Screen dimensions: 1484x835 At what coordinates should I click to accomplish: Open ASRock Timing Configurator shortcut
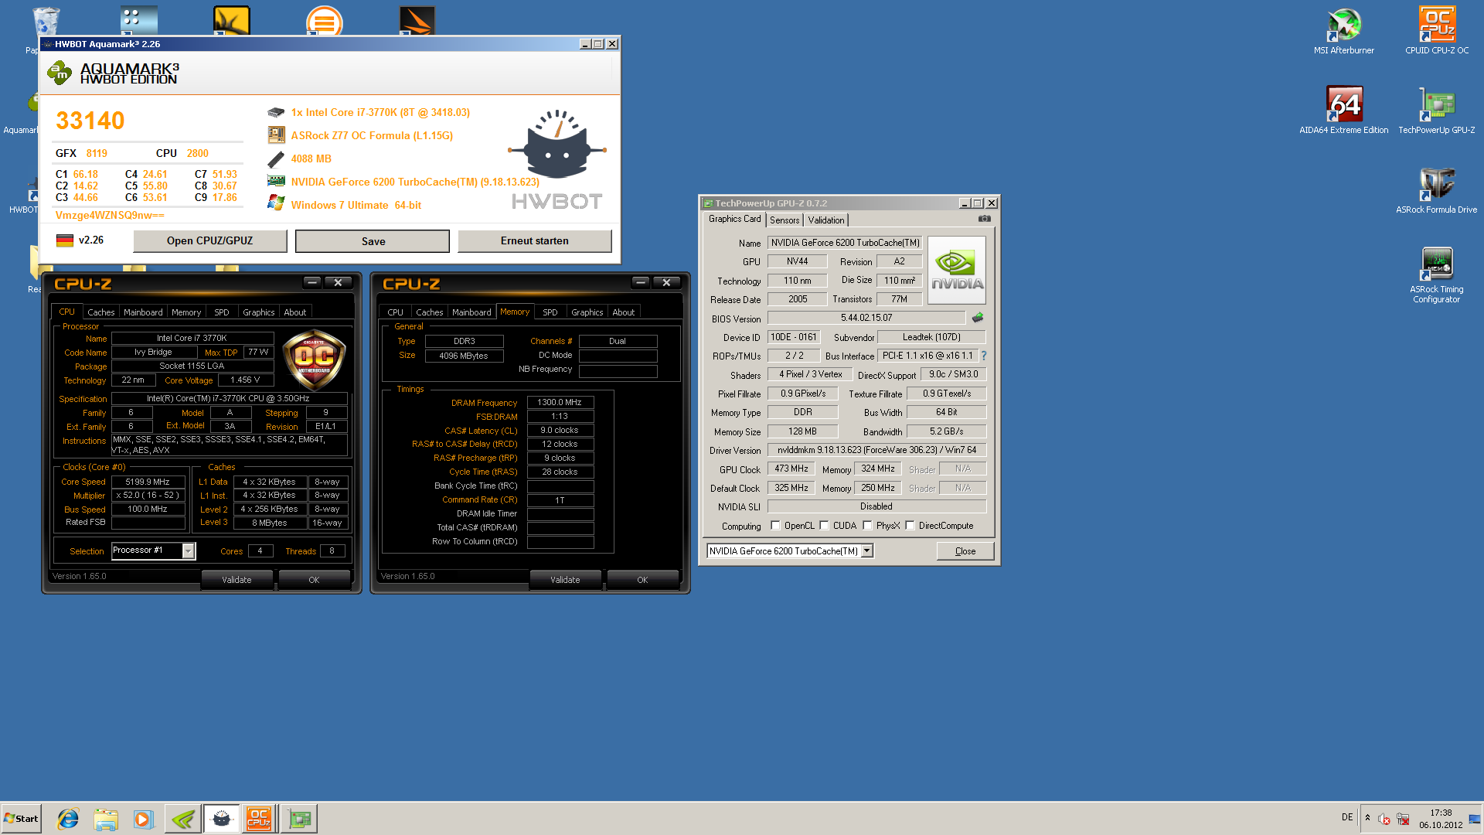tap(1437, 274)
